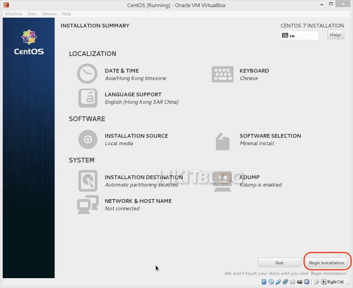This screenshot has height=288, width=353.
Task: Click 'Automatic partitioning selected' text
Action: point(141,185)
